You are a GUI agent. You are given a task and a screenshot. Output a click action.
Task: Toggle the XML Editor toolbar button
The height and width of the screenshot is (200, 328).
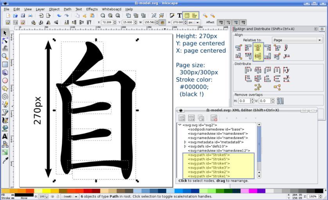pos(187,15)
